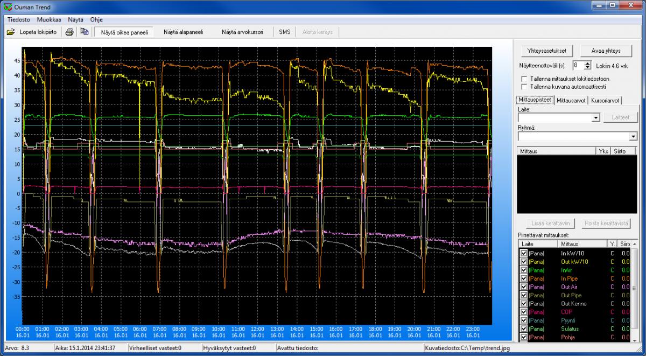Click the SMS toolbar button

(284, 32)
